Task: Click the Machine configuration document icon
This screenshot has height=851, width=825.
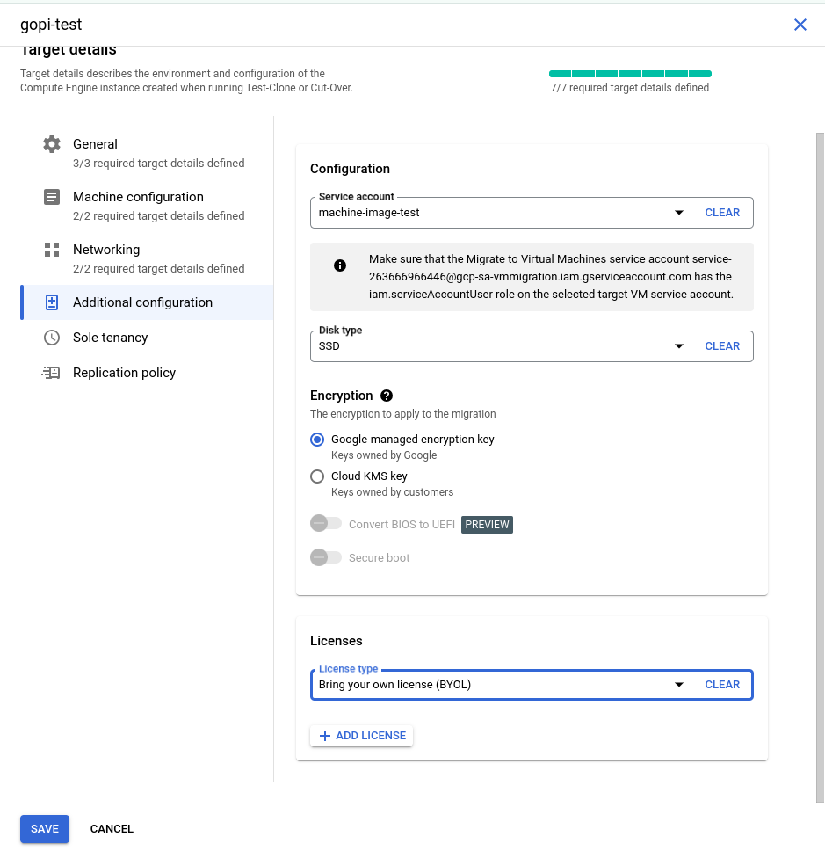Action: tap(52, 196)
